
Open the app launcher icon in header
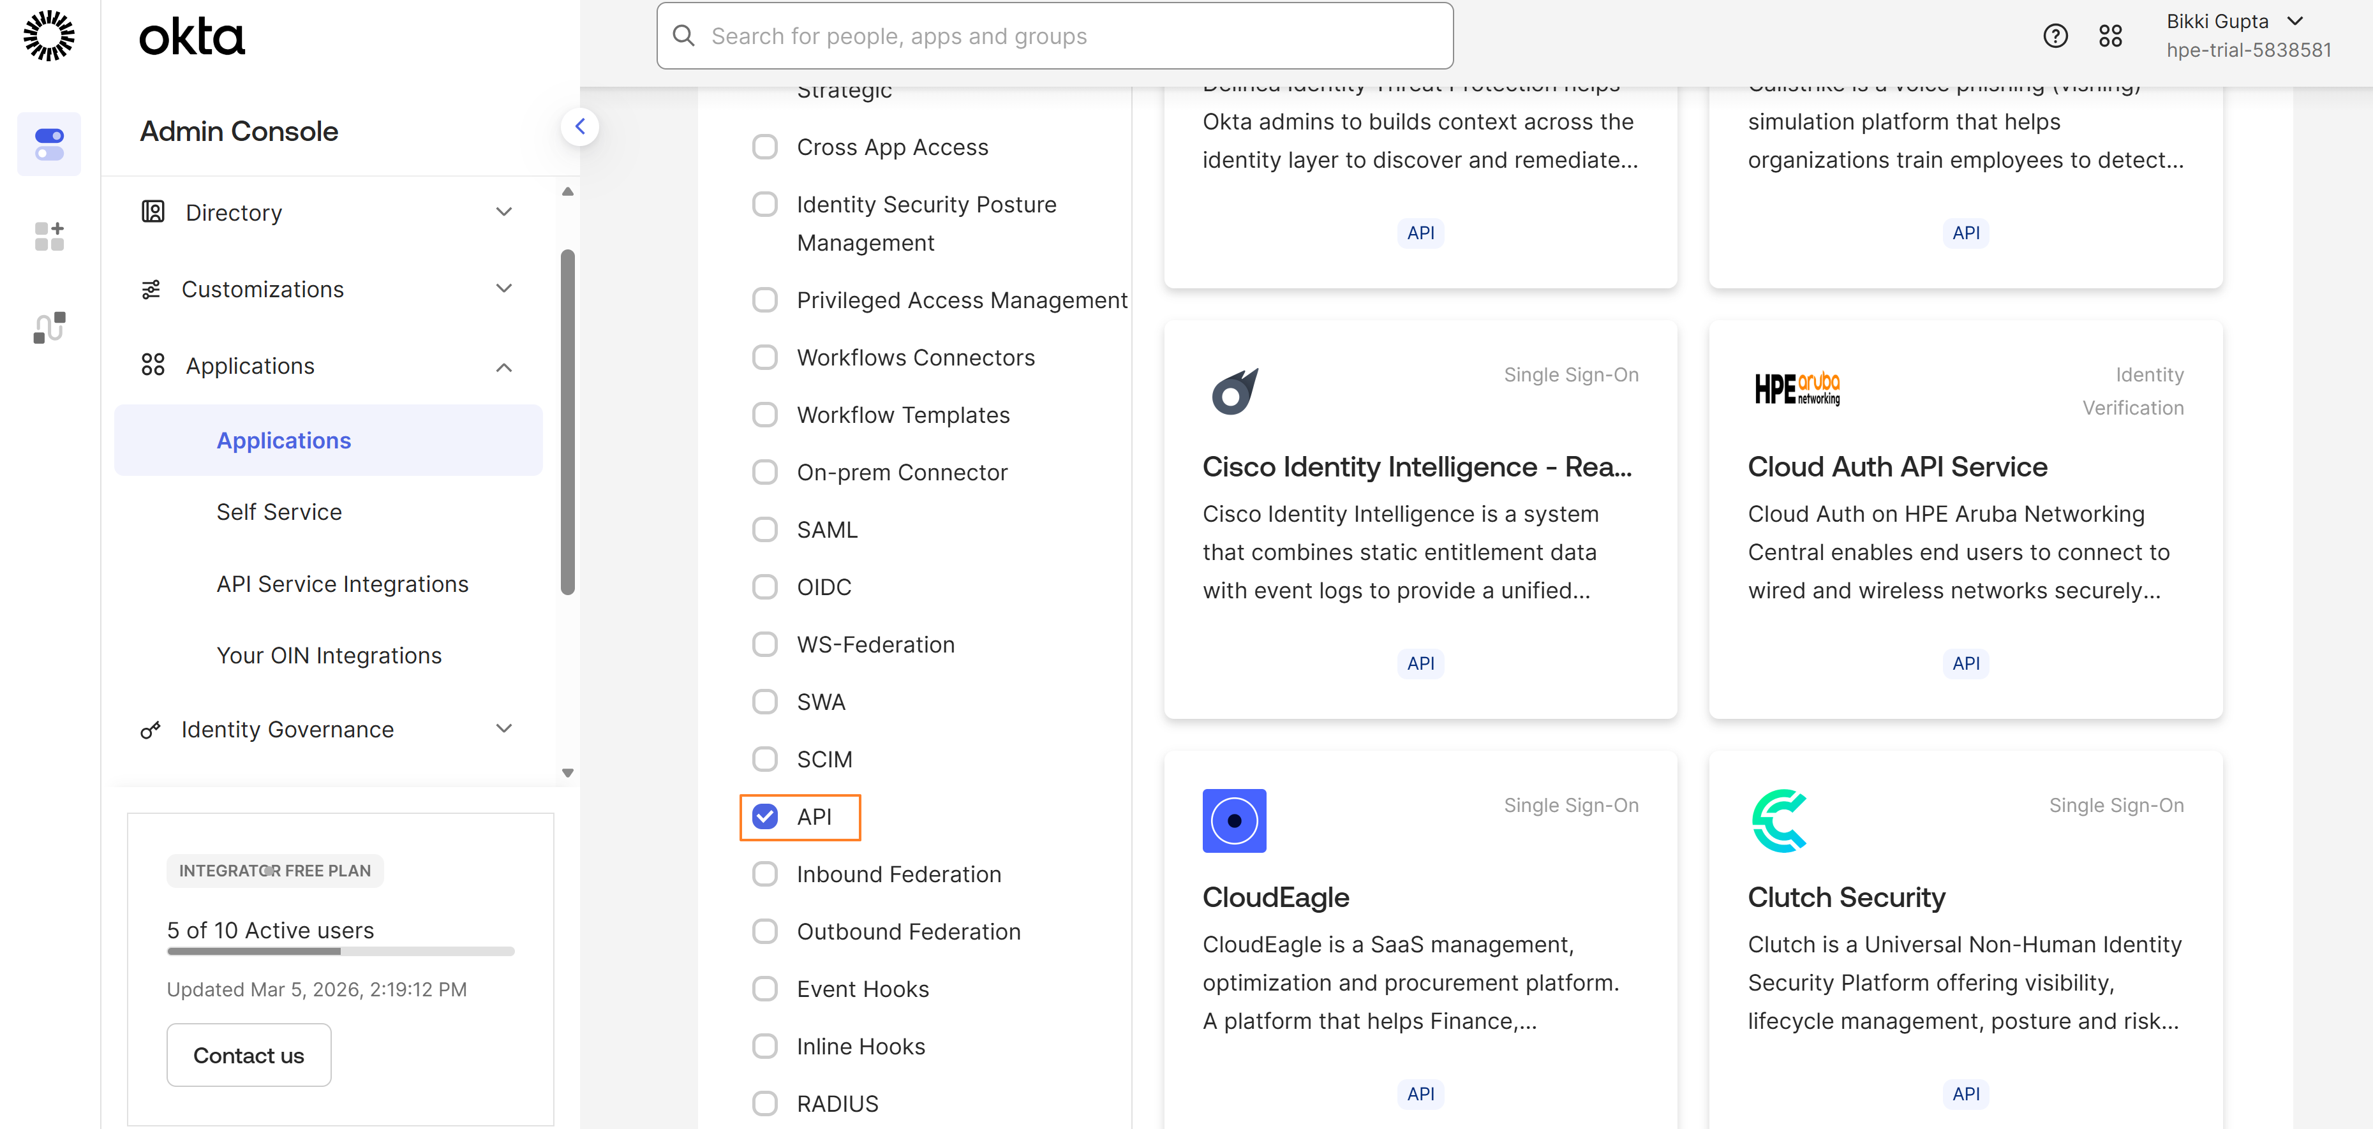click(2111, 36)
